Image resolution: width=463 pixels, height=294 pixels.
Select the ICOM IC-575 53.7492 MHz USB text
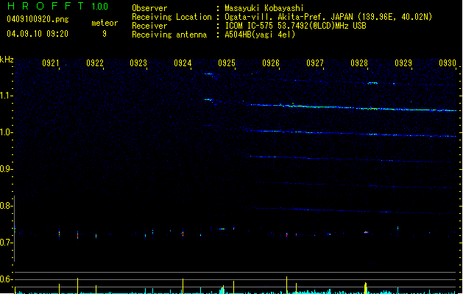click(x=296, y=26)
